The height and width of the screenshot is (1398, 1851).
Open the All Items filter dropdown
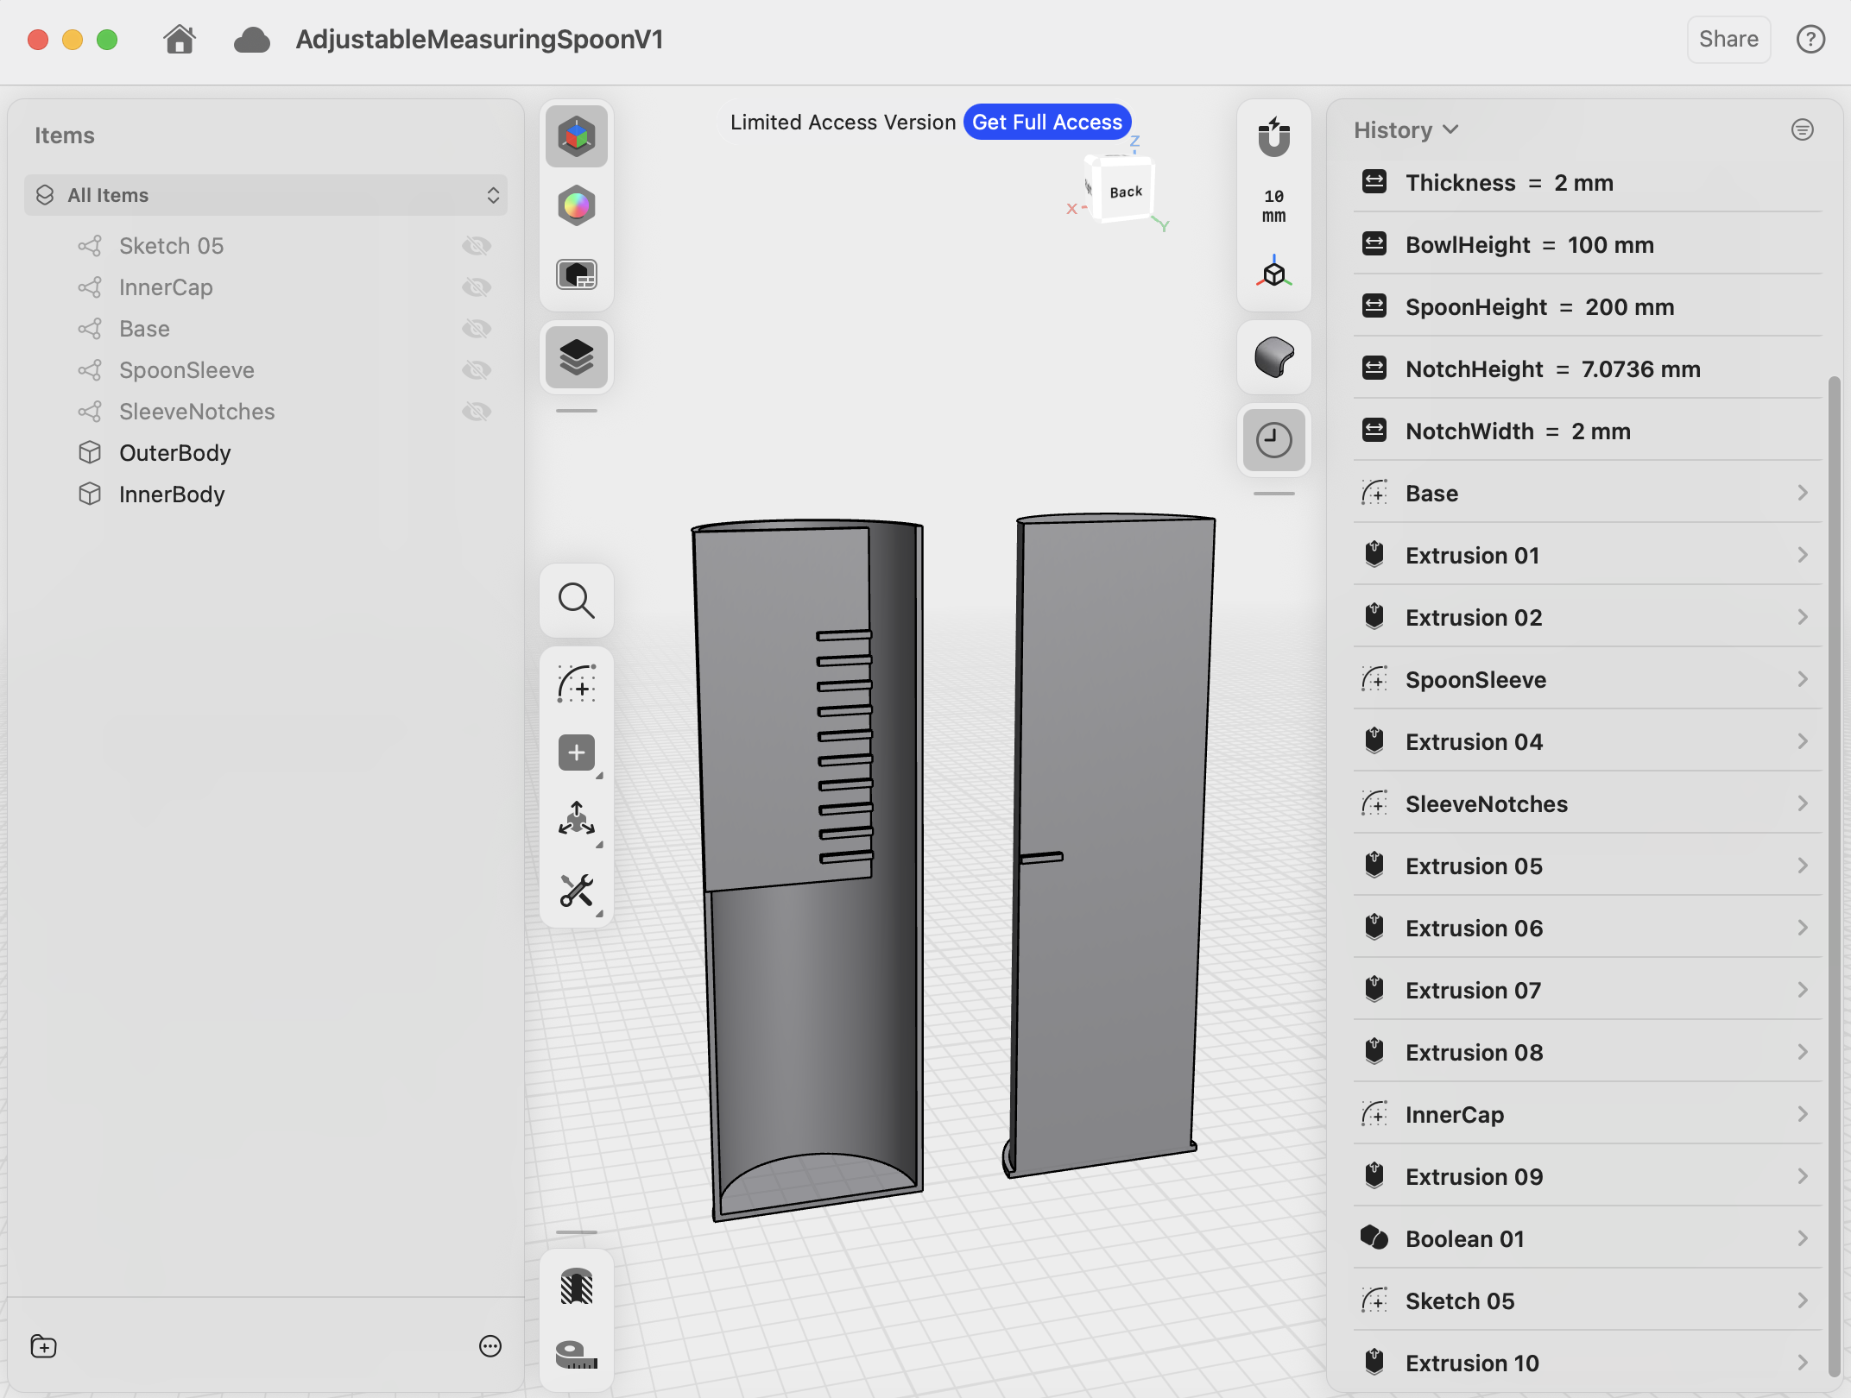(x=266, y=195)
